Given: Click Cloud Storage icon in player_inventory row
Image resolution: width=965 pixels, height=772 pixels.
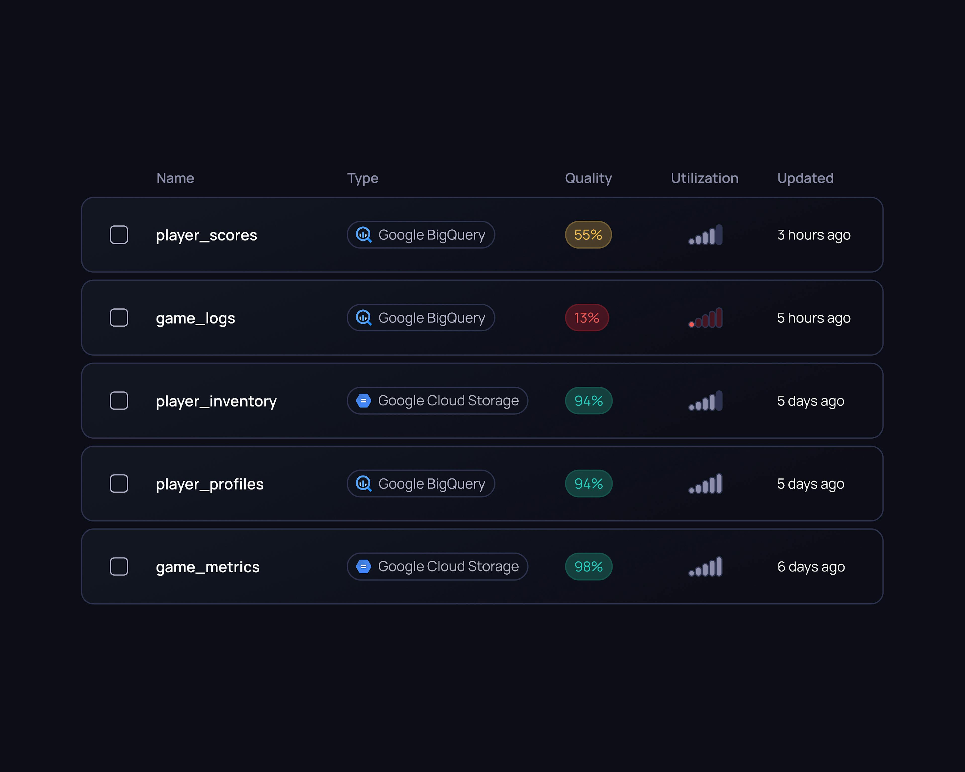Looking at the screenshot, I should (363, 401).
